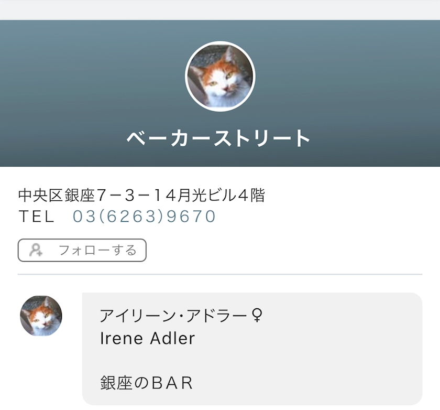The image size is (440, 410).
Task: Click the person-plus icon in the follow button
Action: pos(36,250)
